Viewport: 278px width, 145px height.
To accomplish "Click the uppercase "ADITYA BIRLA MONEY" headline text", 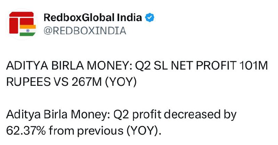I will pos(59,66).
